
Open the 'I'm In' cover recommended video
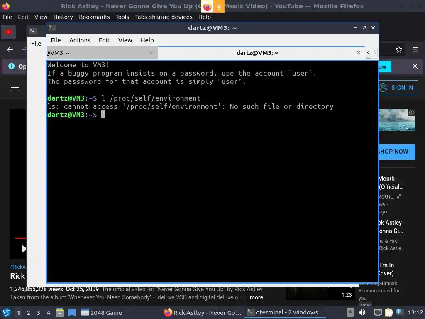click(x=388, y=269)
